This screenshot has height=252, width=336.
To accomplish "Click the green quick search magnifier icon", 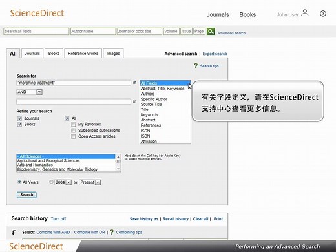I will [x=211, y=32].
